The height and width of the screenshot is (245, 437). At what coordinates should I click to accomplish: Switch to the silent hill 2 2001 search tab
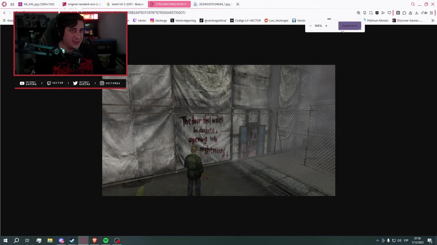(x=125, y=4)
